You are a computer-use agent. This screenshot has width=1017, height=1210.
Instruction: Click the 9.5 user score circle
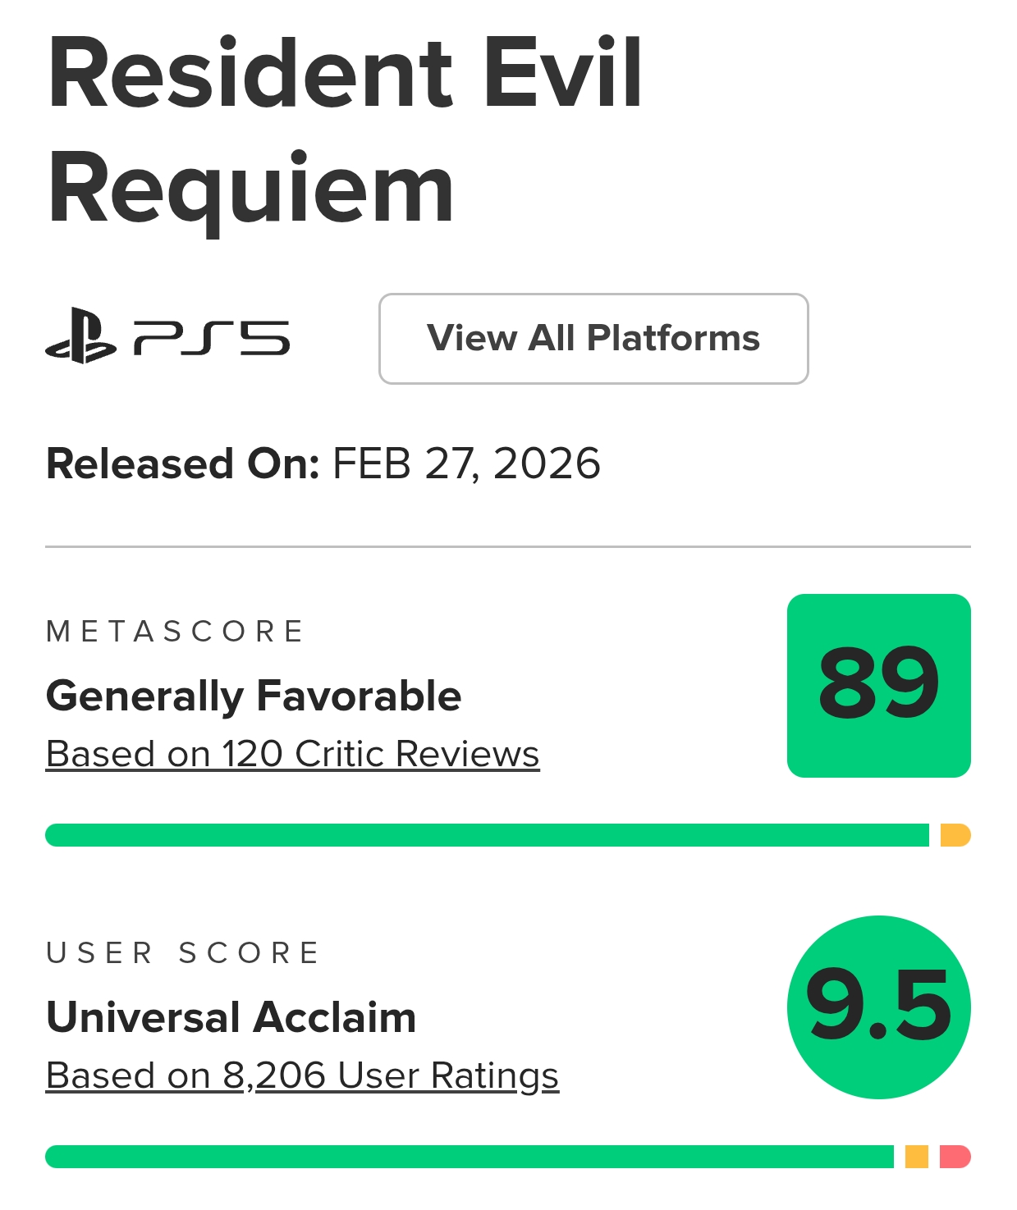[x=878, y=1007]
